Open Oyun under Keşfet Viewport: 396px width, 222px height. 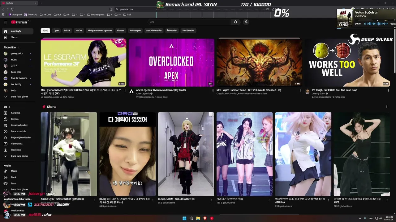coord(18,183)
